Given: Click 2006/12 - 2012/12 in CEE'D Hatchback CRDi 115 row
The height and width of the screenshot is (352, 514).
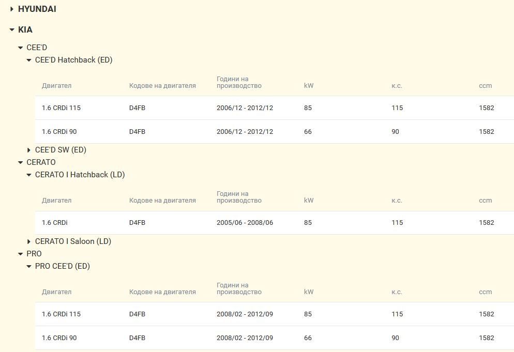Looking at the screenshot, I should [245, 108].
